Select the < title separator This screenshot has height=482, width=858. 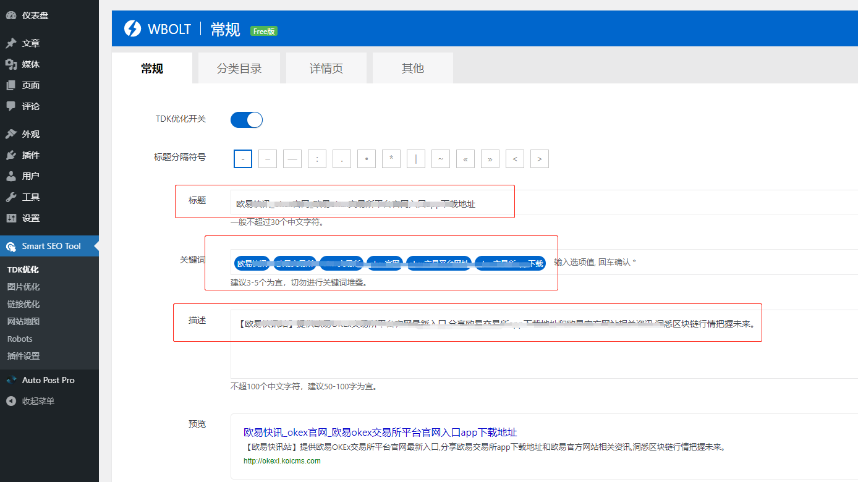coord(515,159)
